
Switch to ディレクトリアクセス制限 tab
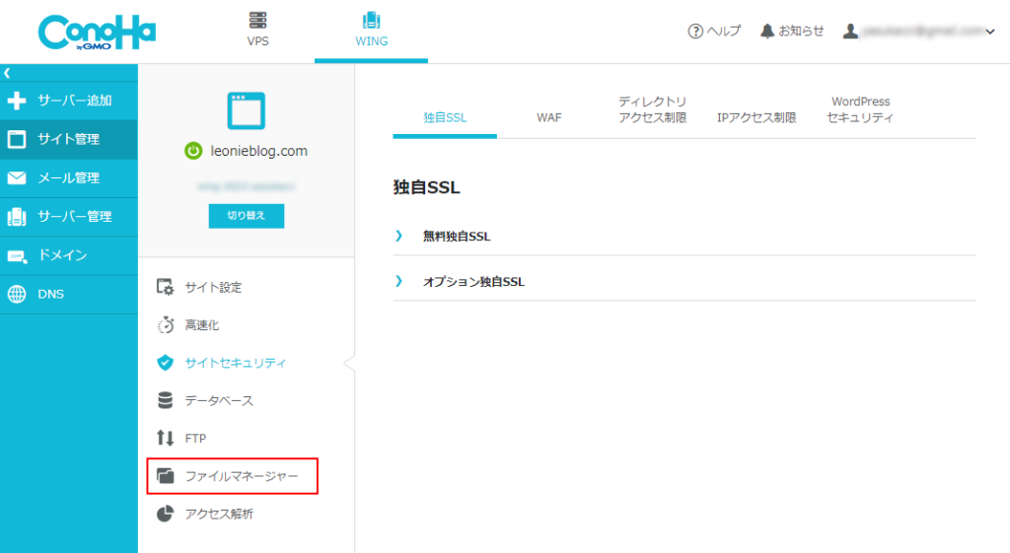[653, 109]
